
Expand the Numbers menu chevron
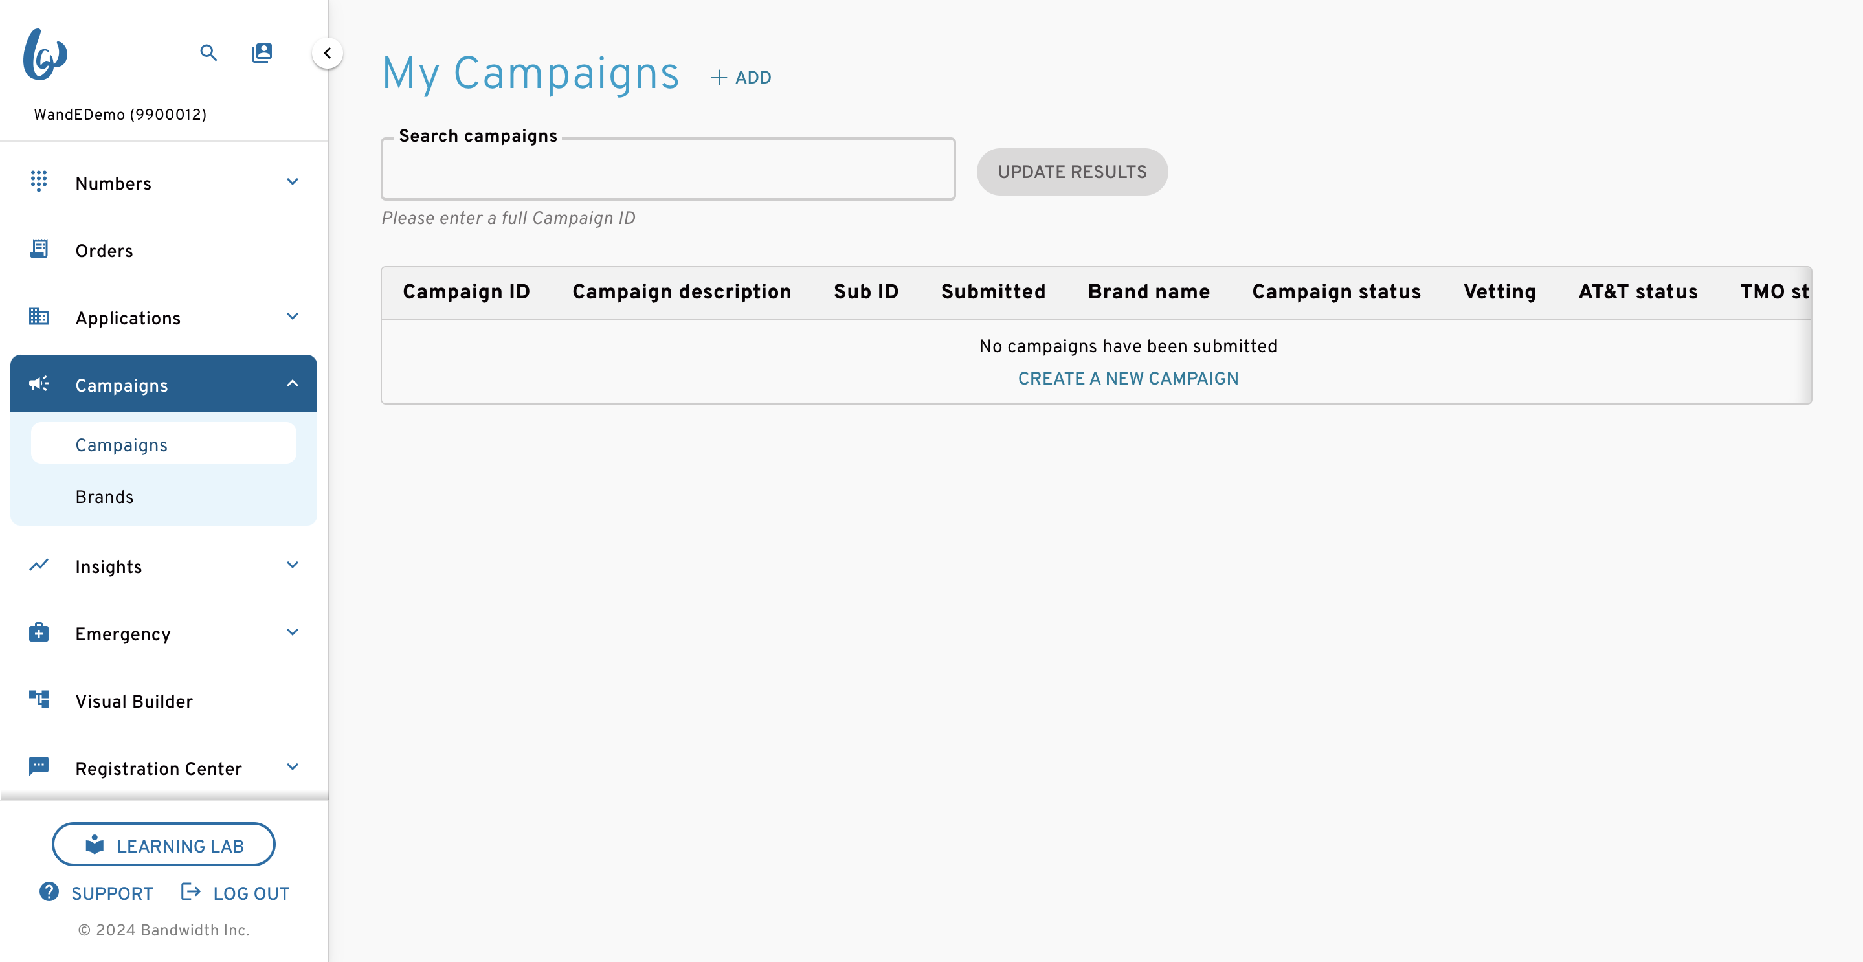(292, 181)
